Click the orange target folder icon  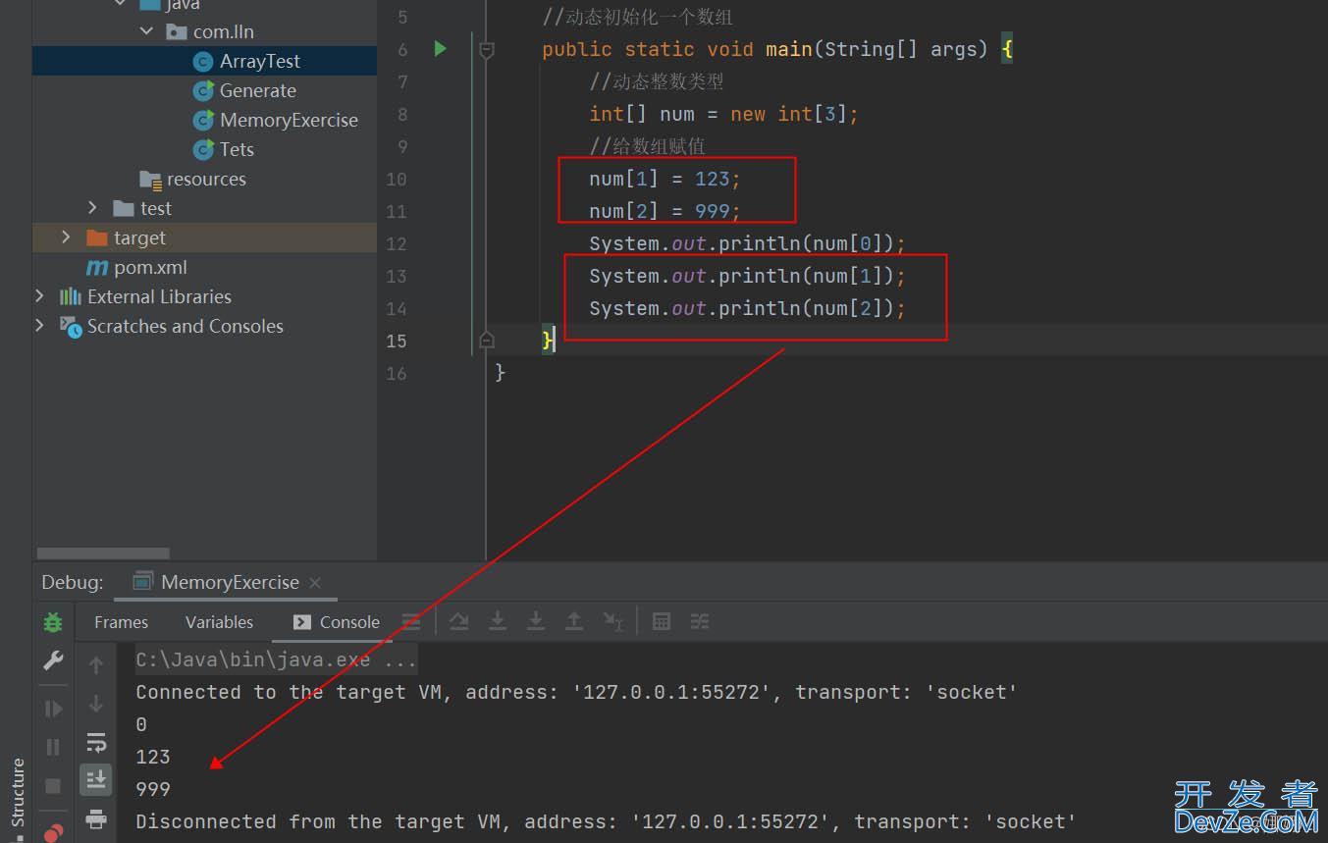click(96, 237)
